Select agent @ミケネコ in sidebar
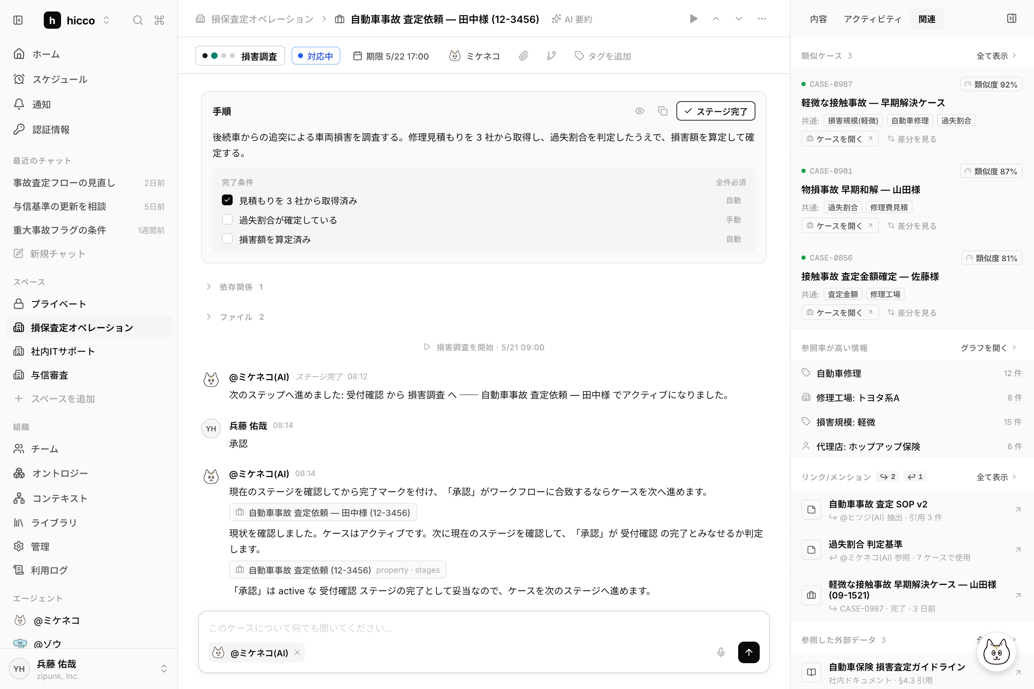Viewport: 1034px width, 689px height. (x=88, y=620)
